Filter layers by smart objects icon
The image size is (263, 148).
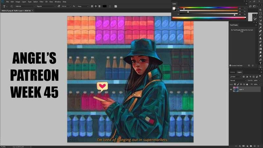click(x=257, y=77)
